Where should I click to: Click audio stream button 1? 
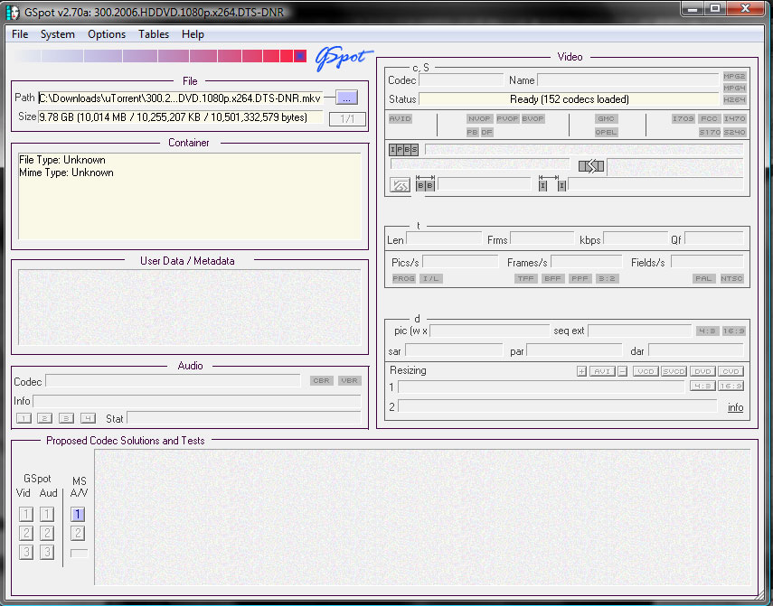click(x=24, y=418)
